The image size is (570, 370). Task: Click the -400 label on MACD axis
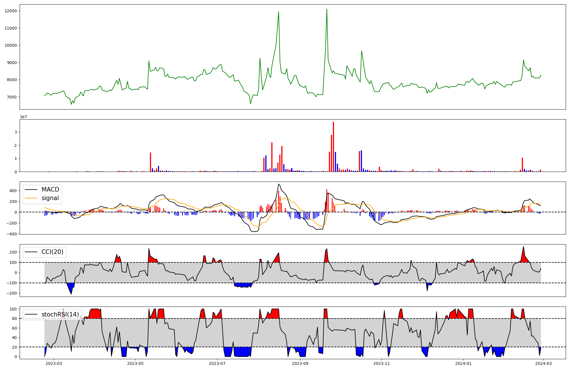pyautogui.click(x=12, y=234)
